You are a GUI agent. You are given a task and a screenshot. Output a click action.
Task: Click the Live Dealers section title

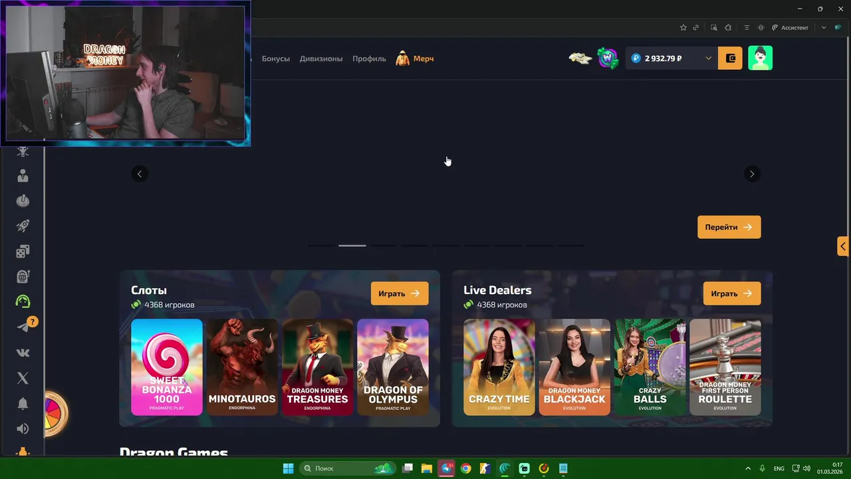pos(497,290)
